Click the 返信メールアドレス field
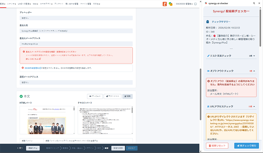Viewport: 263px width, 153px height. pos(76,82)
